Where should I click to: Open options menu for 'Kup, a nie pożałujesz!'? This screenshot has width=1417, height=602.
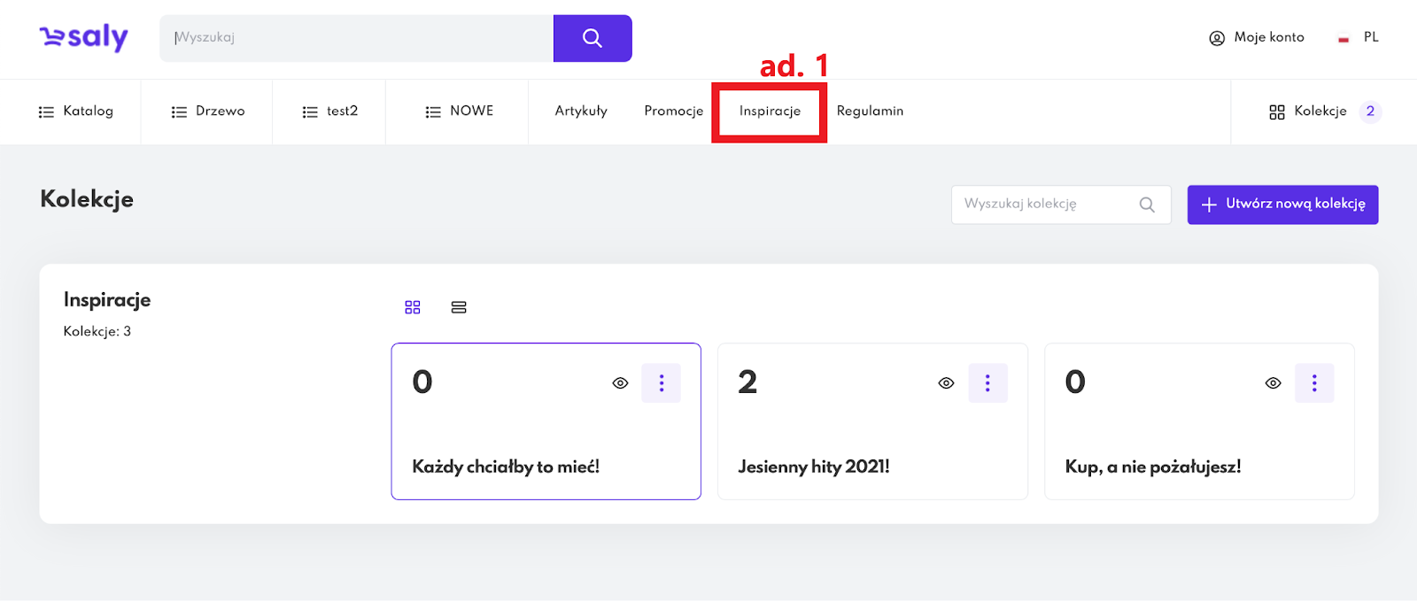(x=1314, y=383)
